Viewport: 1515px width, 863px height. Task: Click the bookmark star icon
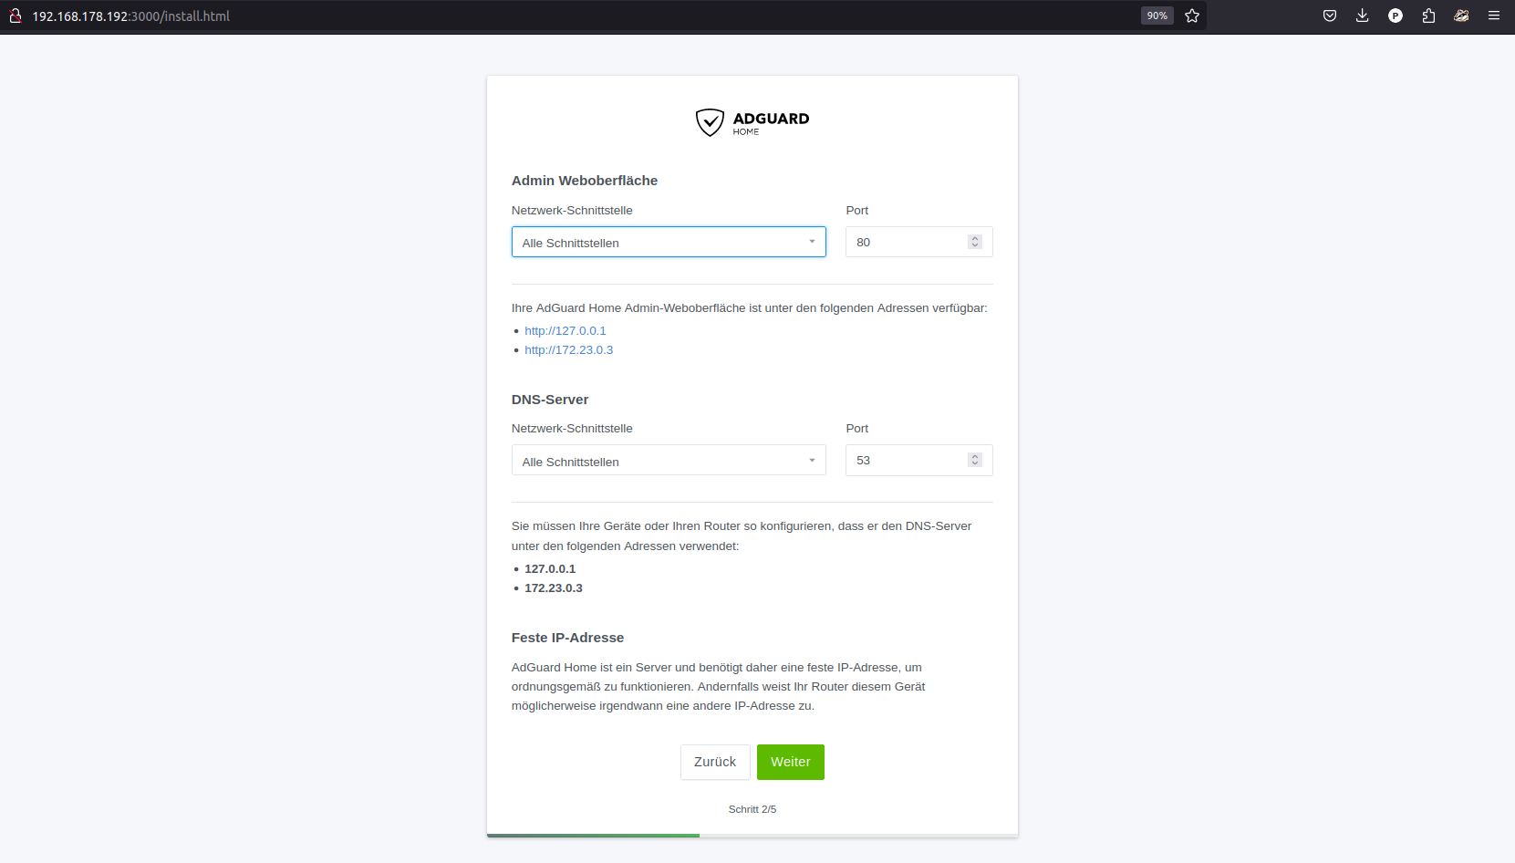[1191, 16]
